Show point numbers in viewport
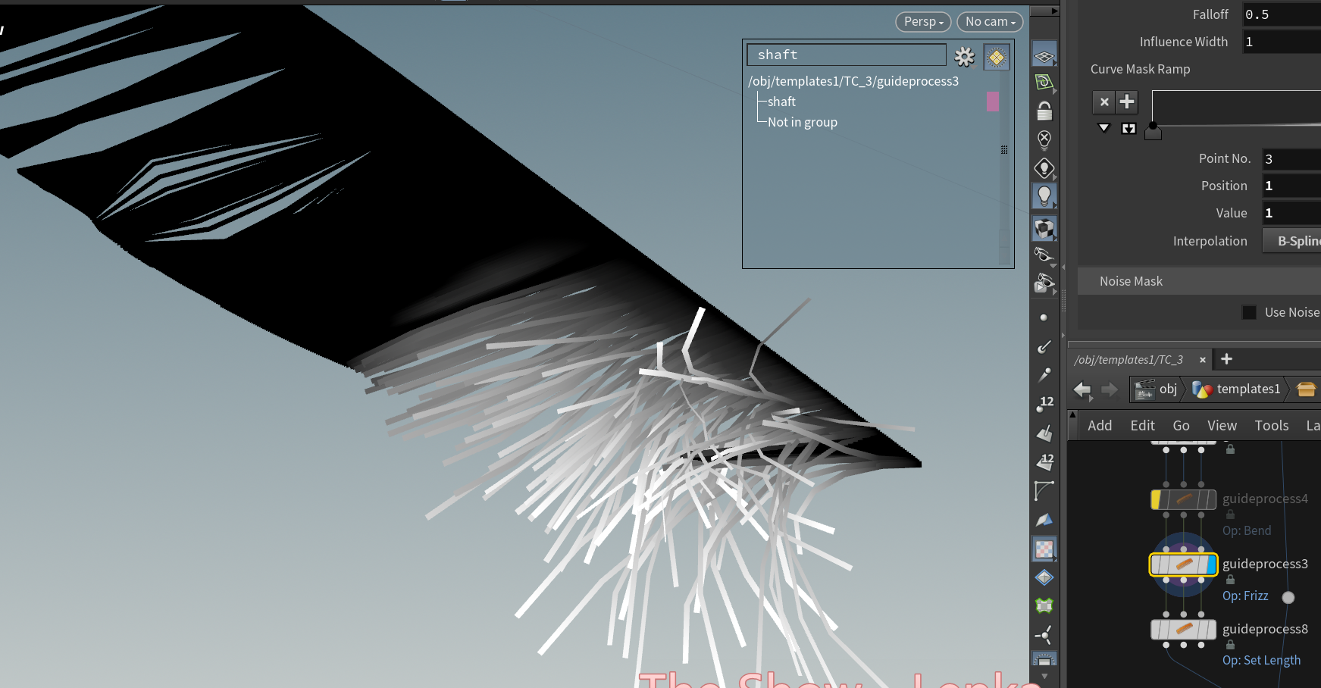 point(1045,404)
